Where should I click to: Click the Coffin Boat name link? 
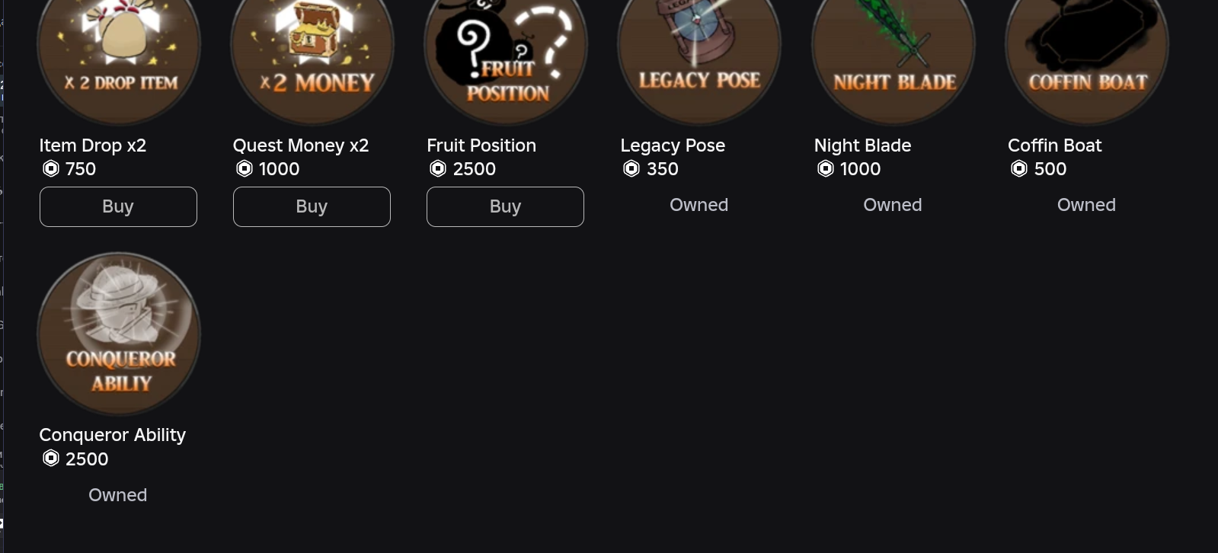[1054, 145]
